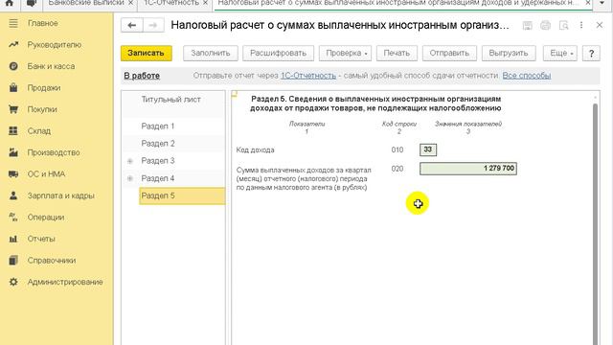The height and width of the screenshot is (345, 613).
Task: Click the Склад grid icon
Action: [13, 131]
